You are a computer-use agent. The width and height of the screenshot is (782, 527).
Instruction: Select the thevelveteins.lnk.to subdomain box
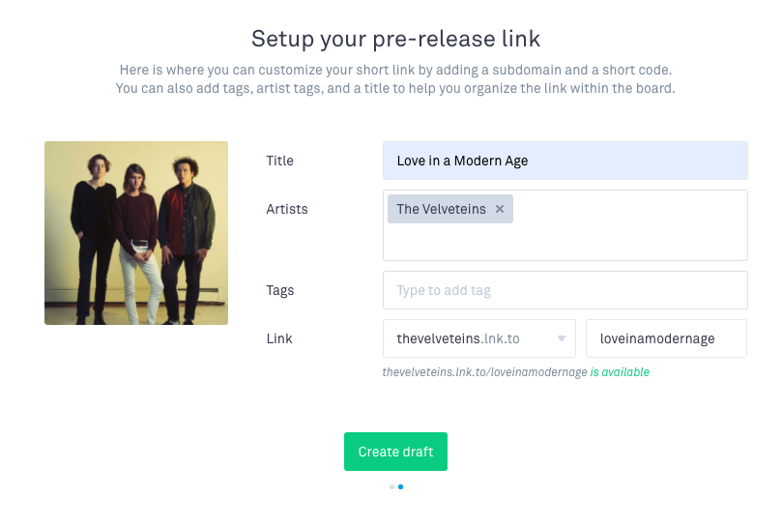click(479, 338)
